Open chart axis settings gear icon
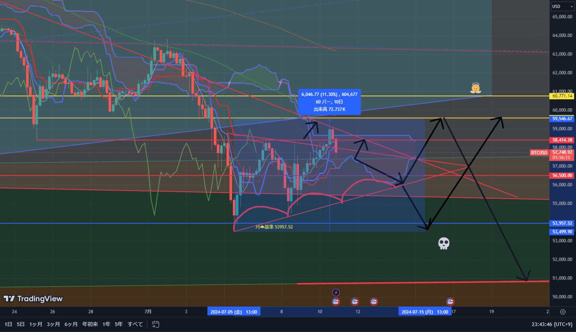The image size is (576, 332). (x=562, y=312)
